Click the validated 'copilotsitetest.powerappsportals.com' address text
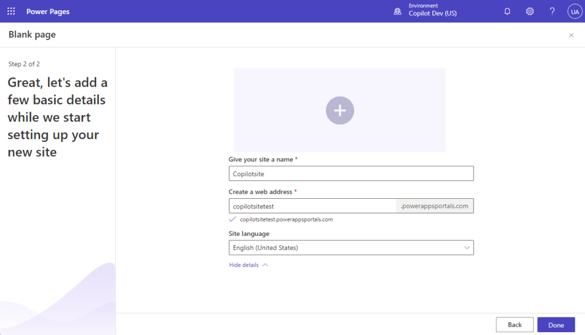The height and width of the screenshot is (335, 585). pos(286,219)
